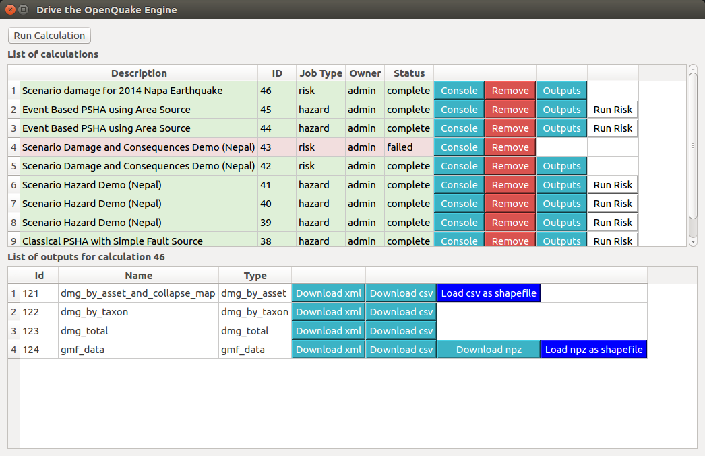
Task: Open Console for calculation 39
Action: click(459, 223)
